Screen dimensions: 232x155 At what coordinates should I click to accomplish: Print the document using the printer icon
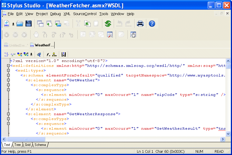point(140,24)
